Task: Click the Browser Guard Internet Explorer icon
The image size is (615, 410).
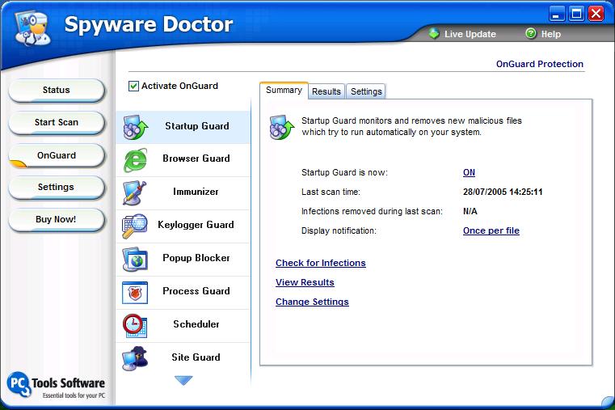Action: (135, 160)
